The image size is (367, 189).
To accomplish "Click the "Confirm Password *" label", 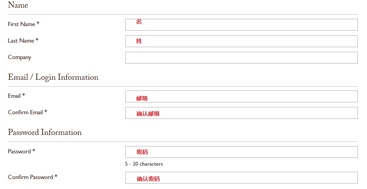I will [33, 177].
